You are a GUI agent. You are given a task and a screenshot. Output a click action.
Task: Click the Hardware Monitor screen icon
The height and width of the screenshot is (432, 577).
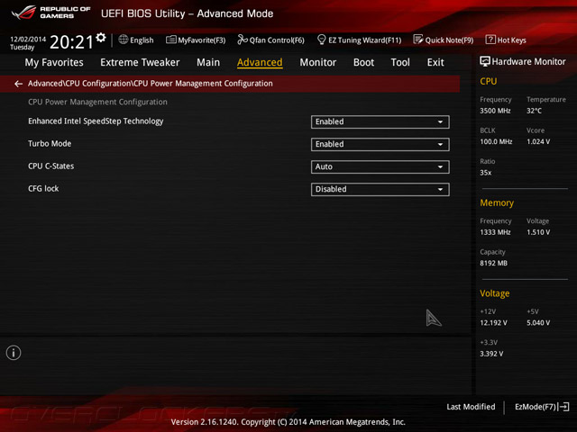coord(485,61)
